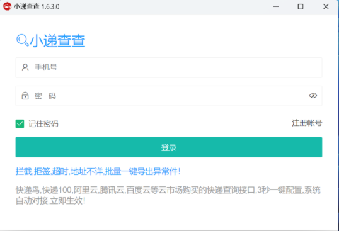This screenshot has width=339, height=231.
Task: Click the green 登录 login button
Action: click(169, 147)
